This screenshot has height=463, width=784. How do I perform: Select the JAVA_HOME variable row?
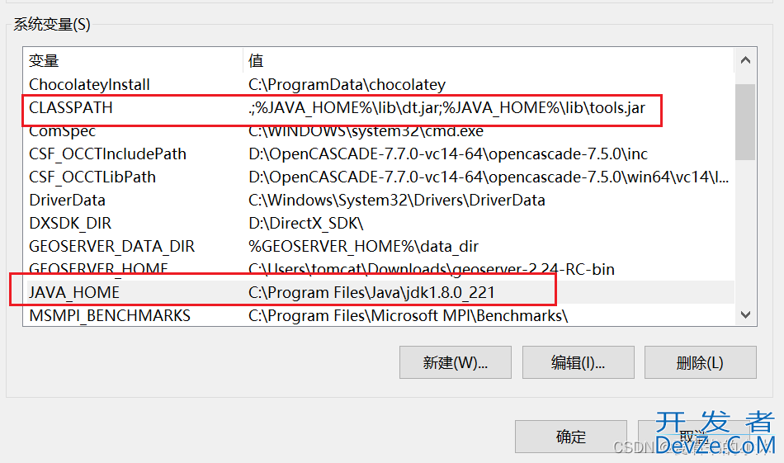379,292
